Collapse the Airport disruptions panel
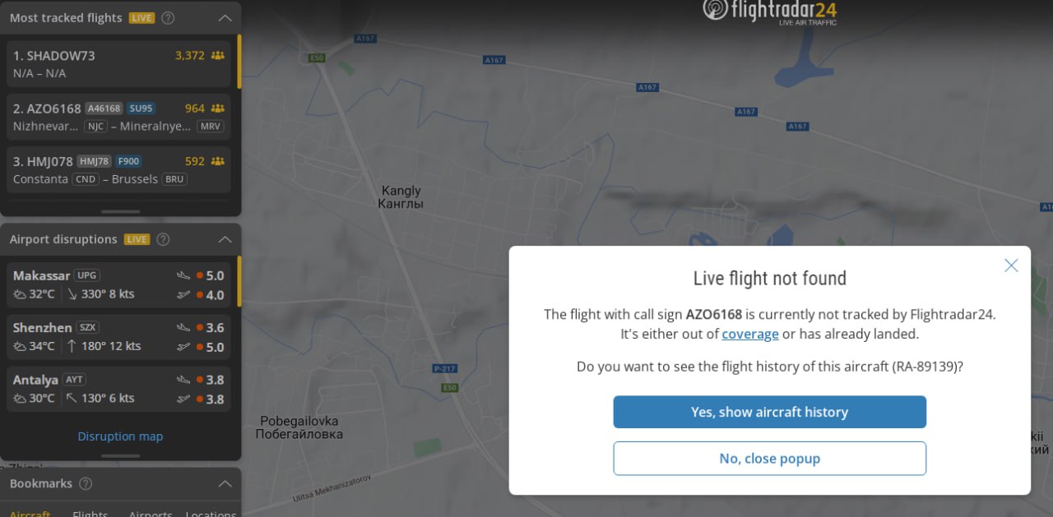 tap(225, 239)
